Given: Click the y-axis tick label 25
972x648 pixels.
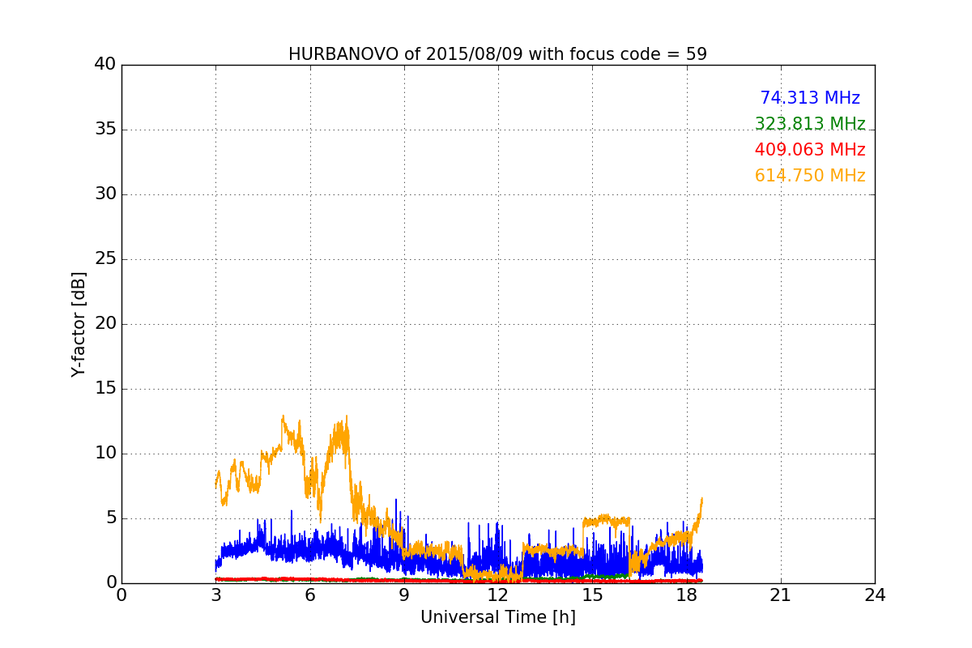Looking at the screenshot, I should click(105, 259).
